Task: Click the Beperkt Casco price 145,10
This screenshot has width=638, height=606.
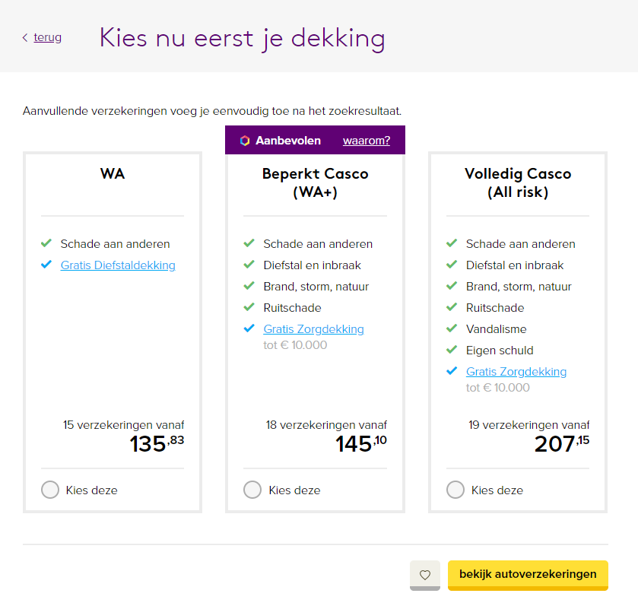Action: [x=361, y=443]
